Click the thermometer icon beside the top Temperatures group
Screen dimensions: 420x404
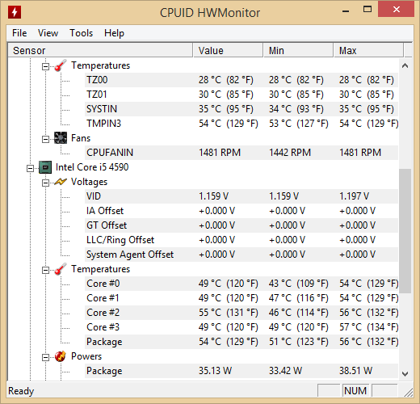[x=61, y=65]
